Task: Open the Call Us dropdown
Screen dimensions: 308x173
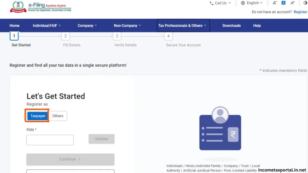Action: 220,3
